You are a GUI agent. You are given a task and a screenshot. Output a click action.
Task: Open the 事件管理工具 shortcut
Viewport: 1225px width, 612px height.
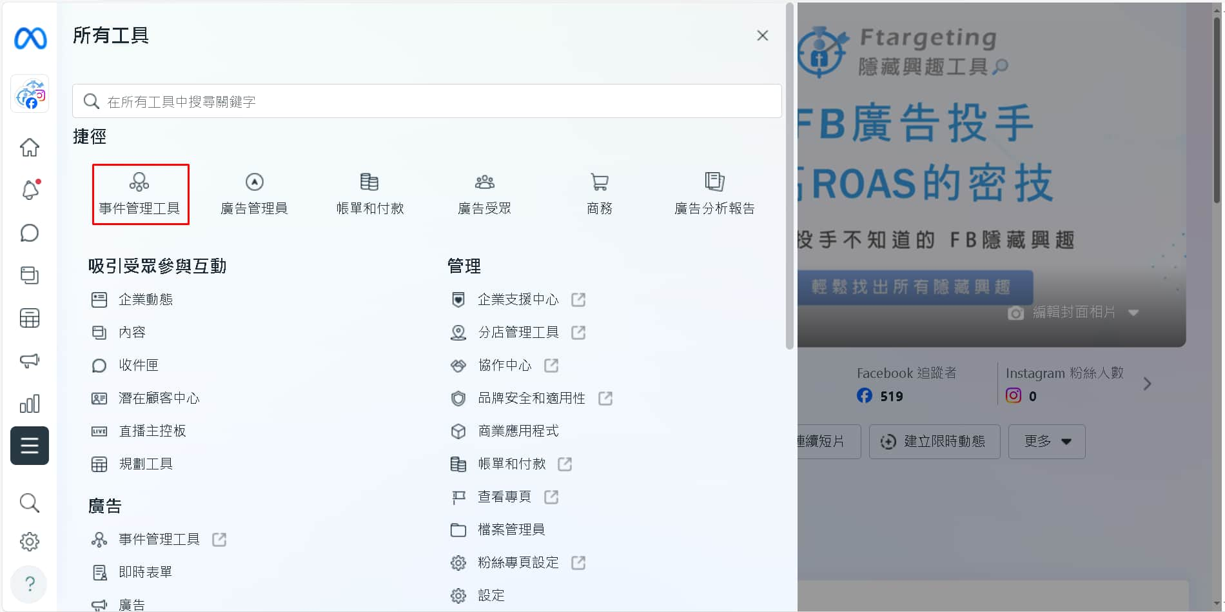[140, 194]
